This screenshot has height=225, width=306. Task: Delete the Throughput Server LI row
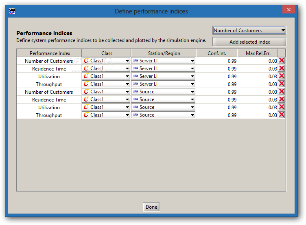(282, 84)
